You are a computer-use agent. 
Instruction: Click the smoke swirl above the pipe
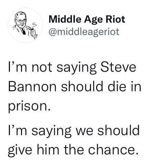click(x=34, y=25)
